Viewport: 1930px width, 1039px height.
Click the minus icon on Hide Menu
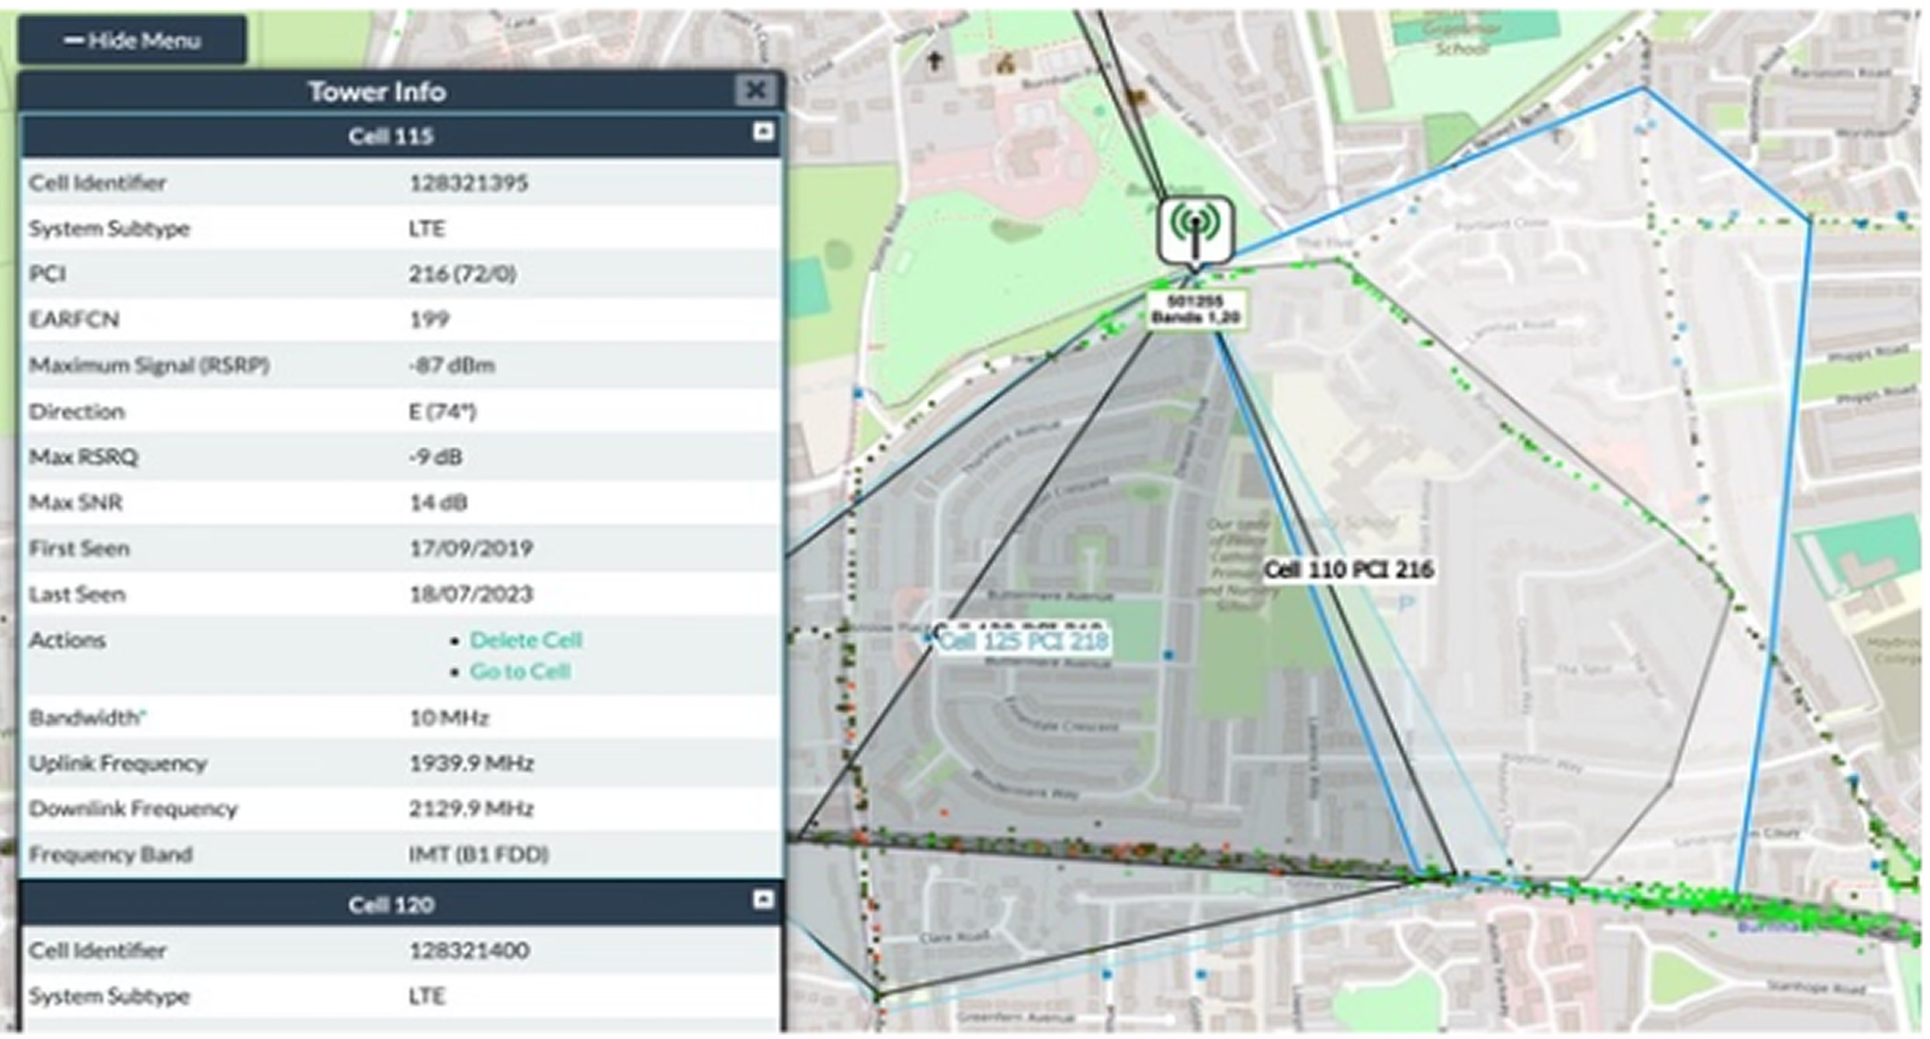tap(74, 40)
